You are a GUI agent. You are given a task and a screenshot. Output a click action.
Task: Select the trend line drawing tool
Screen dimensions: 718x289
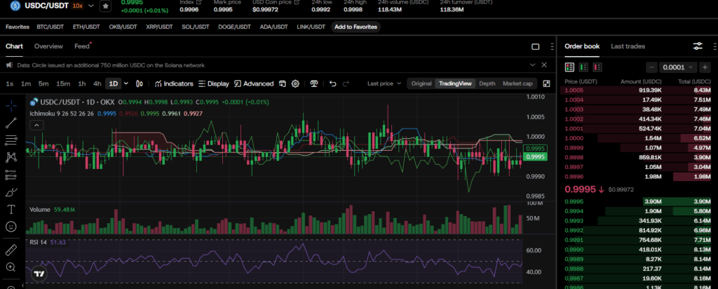click(11, 123)
